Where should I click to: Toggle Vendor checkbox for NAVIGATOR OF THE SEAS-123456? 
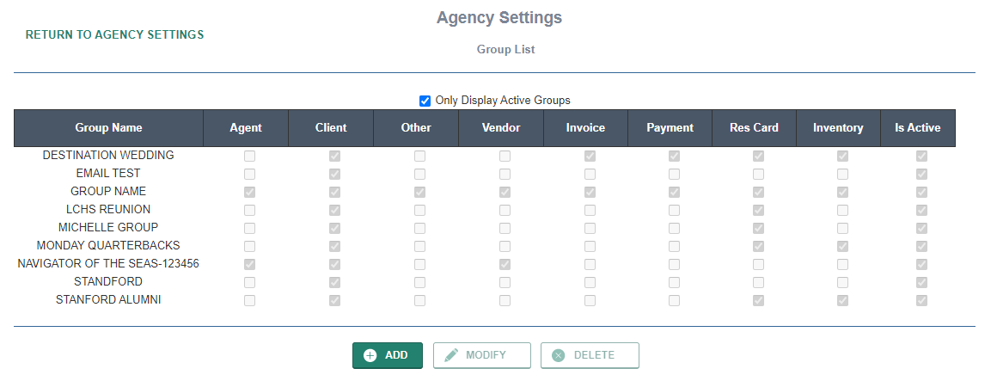tap(505, 264)
